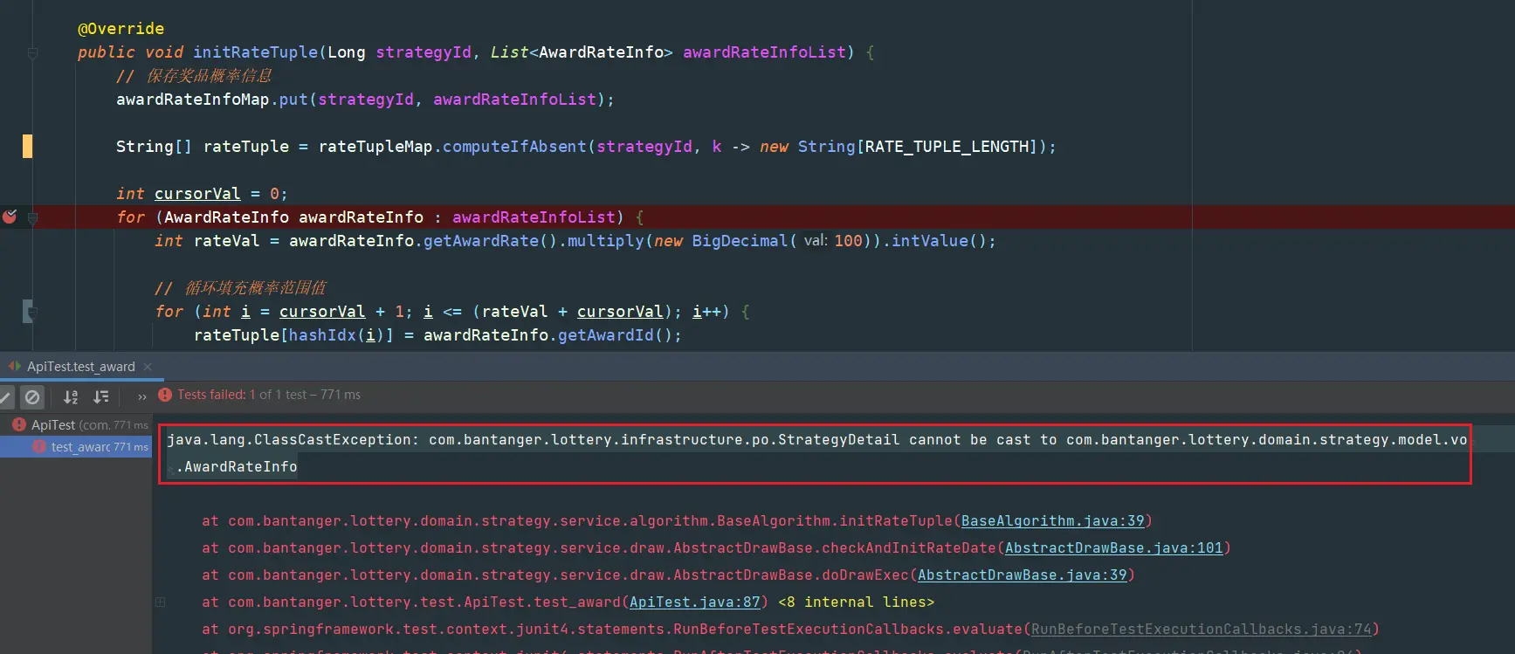Click '.AwardRateInfo' wrapped console line
Image resolution: width=1515 pixels, height=654 pixels.
click(237, 467)
